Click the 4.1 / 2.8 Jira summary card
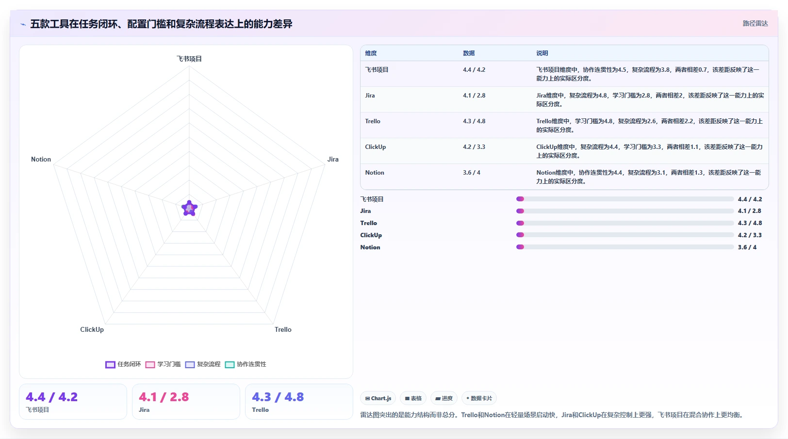Image resolution: width=788 pixels, height=439 pixels. tap(186, 402)
